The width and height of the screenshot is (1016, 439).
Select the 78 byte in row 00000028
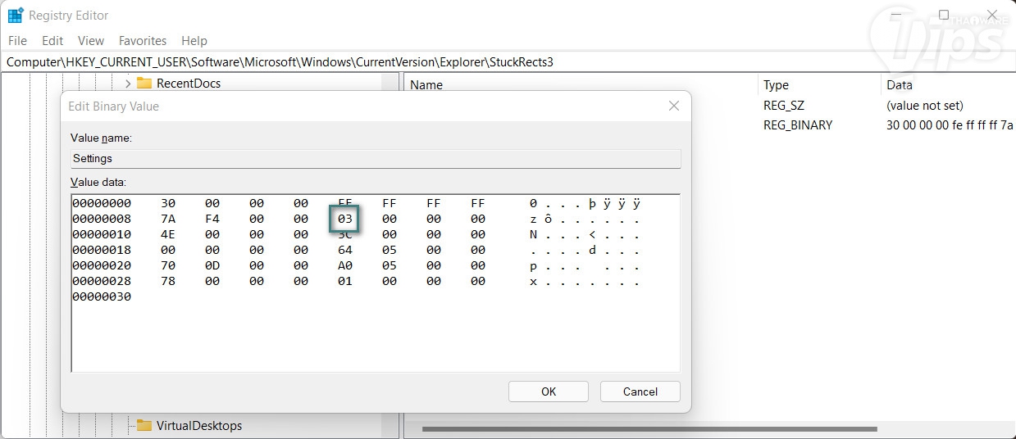[168, 281]
